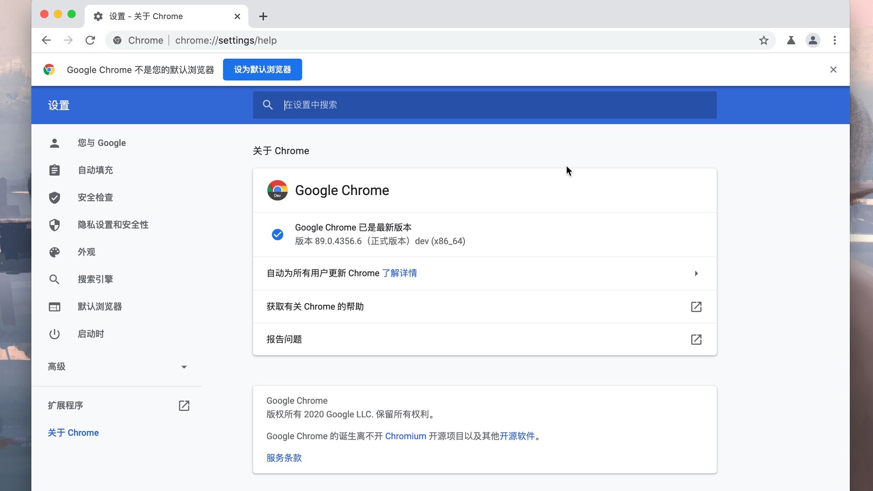Click the Google Chrome 已是最新版本 status text
The height and width of the screenshot is (491, 873).
(353, 227)
